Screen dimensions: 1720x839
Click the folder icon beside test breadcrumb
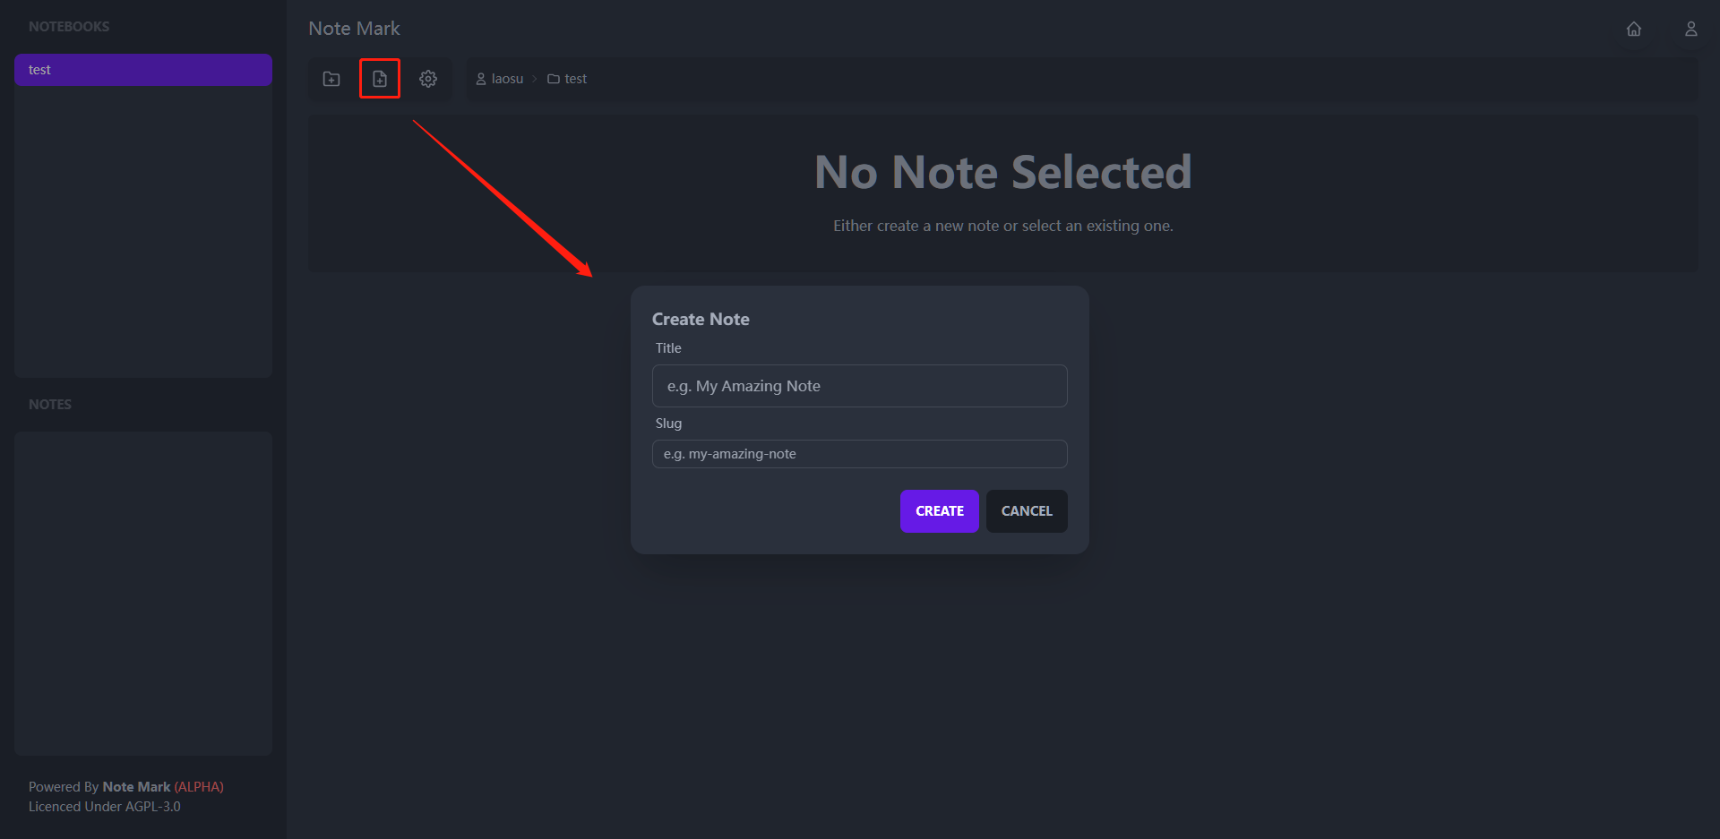coord(551,79)
